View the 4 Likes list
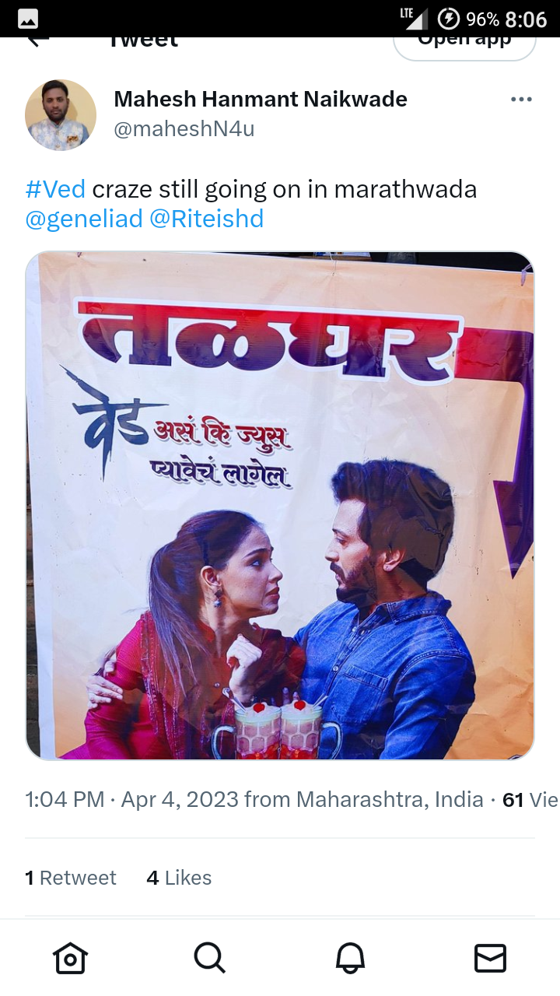Viewport: 560px width, 996px height. tap(179, 878)
